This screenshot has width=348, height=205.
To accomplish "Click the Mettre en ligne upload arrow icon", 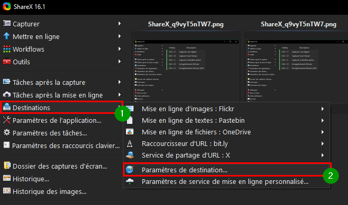I will point(7,36).
